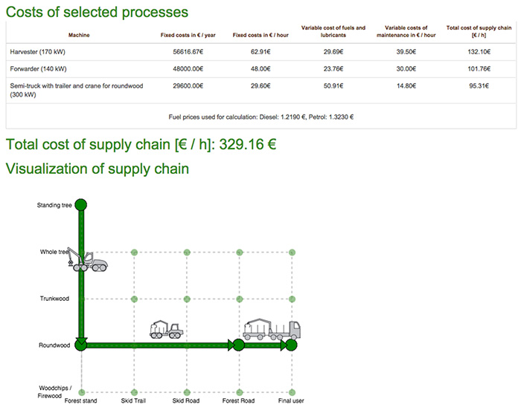Click the fuel prices note in table

(x=261, y=116)
